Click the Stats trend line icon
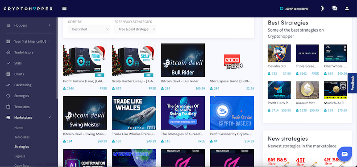The image size is (357, 167). pos(8,63)
